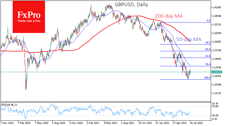Viewport: 225px width, 126px height.
Task: Click the 1.41365 price axis label
Action: coord(217,8)
